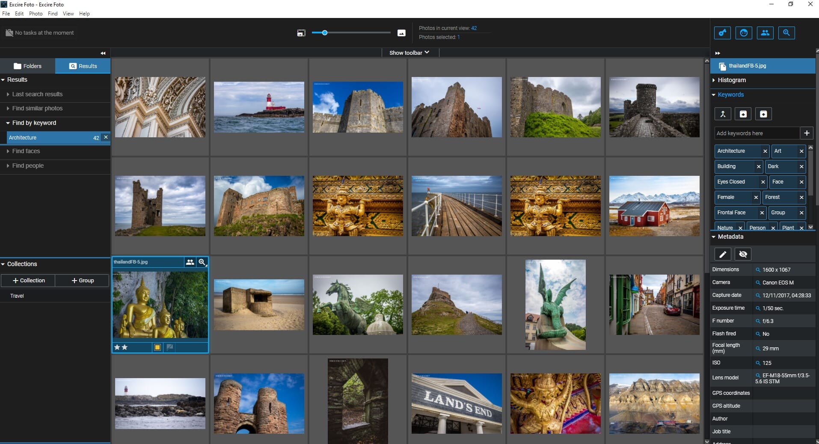Image resolution: width=819 pixels, height=444 pixels.
Task: Remove the Face keyword tag
Action: pyautogui.click(x=801, y=182)
